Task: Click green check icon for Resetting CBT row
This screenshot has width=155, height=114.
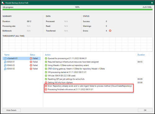Action: point(46,79)
